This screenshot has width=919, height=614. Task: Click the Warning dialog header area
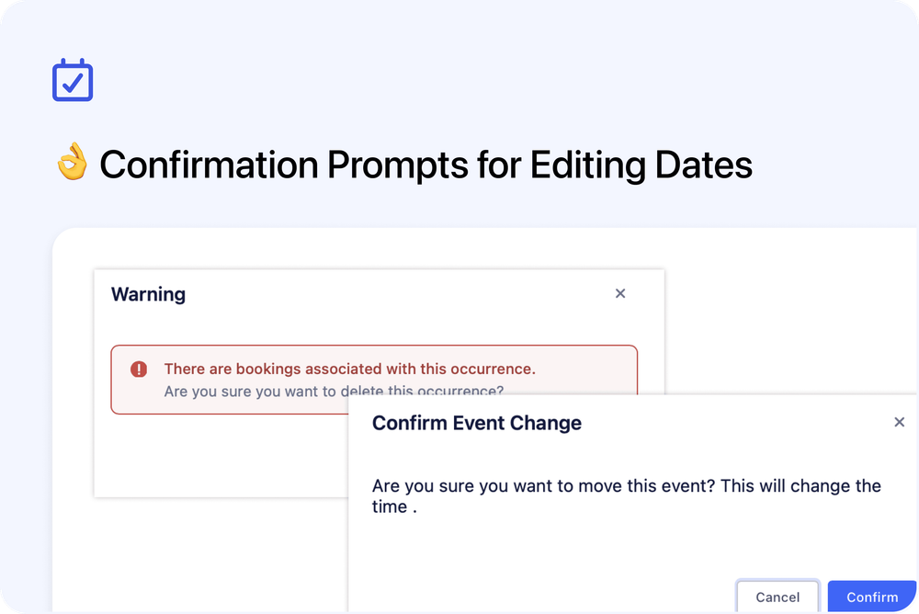pyautogui.click(x=378, y=294)
